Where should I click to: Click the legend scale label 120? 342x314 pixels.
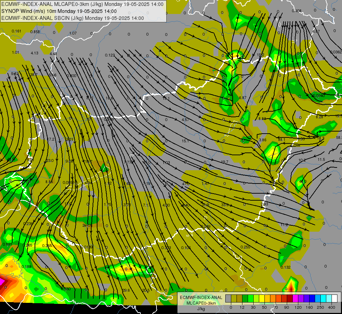[x=298, y=307]
